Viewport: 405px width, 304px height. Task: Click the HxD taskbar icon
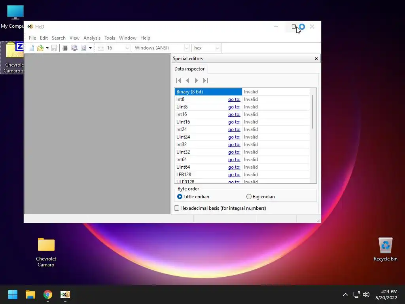click(65, 294)
